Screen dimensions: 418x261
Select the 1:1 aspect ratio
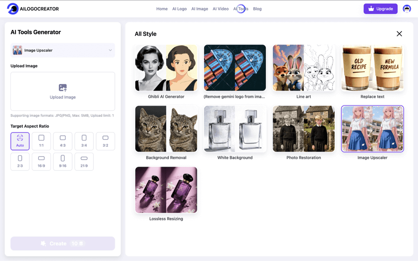coord(41,141)
